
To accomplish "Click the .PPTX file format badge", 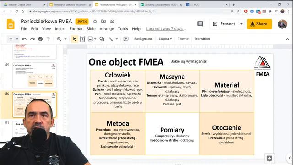I will [x=82, y=22].
